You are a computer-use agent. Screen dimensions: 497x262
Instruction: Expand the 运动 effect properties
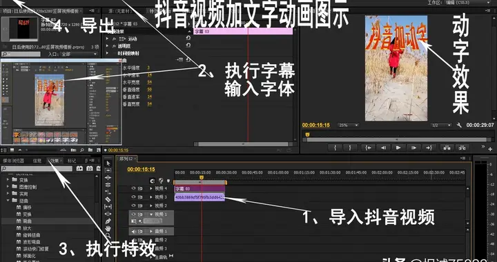click(107, 39)
